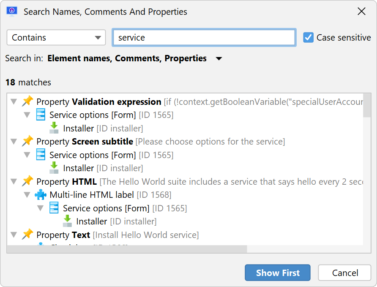
Task: Click the pin icon beside Screen subtitle
Action: 27,141
